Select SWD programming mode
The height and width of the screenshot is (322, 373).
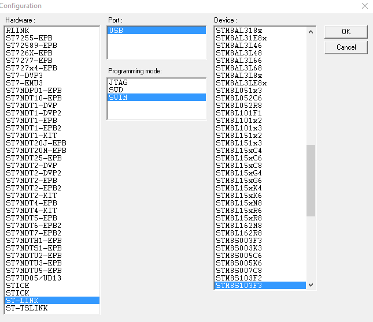pos(157,90)
